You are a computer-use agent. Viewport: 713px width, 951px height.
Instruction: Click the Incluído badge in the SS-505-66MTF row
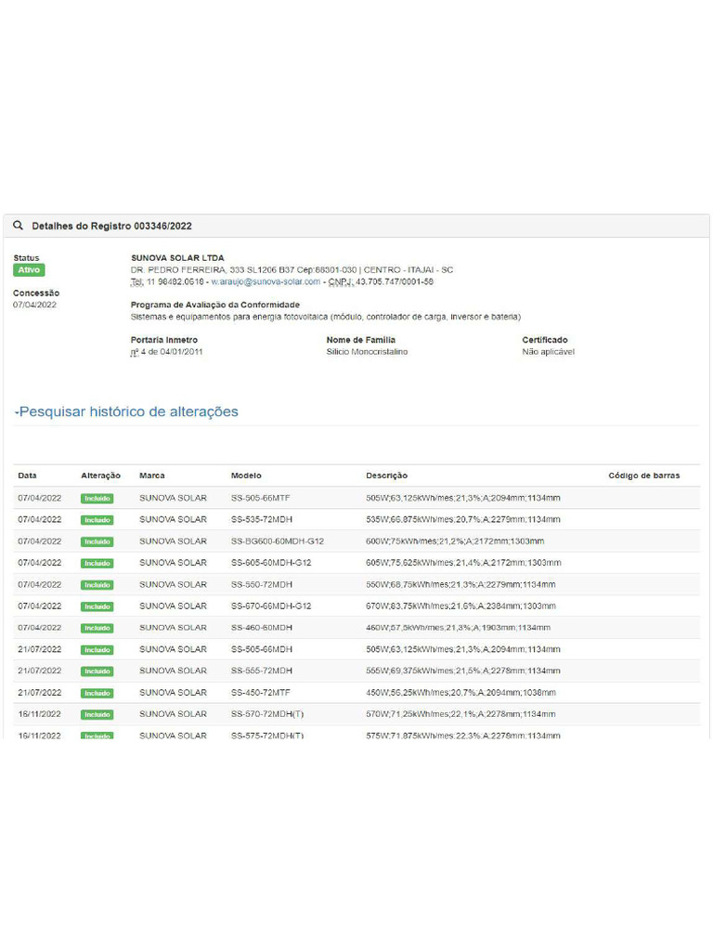pos(97,499)
